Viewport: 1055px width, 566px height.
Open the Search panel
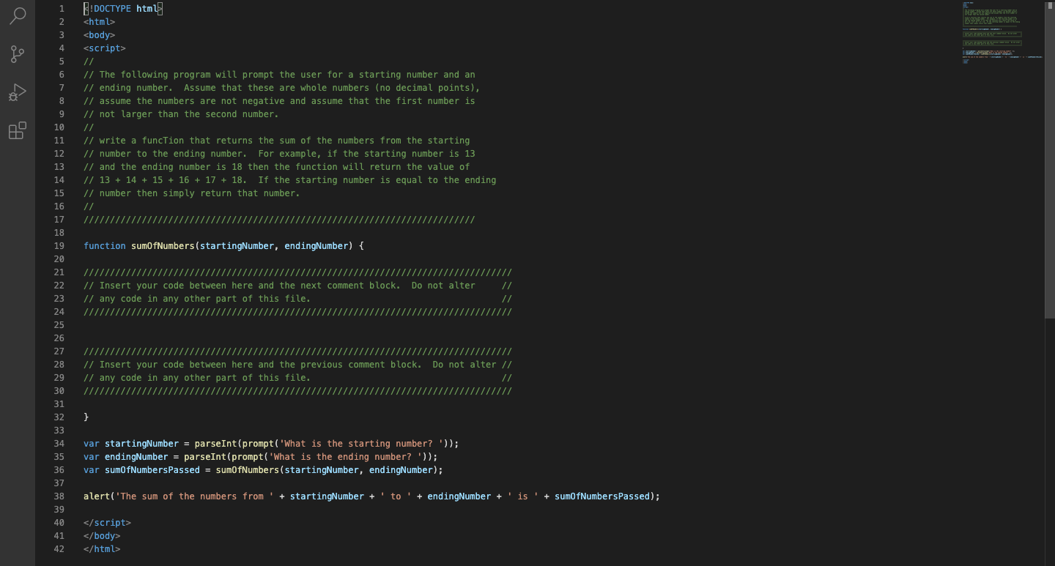18,16
